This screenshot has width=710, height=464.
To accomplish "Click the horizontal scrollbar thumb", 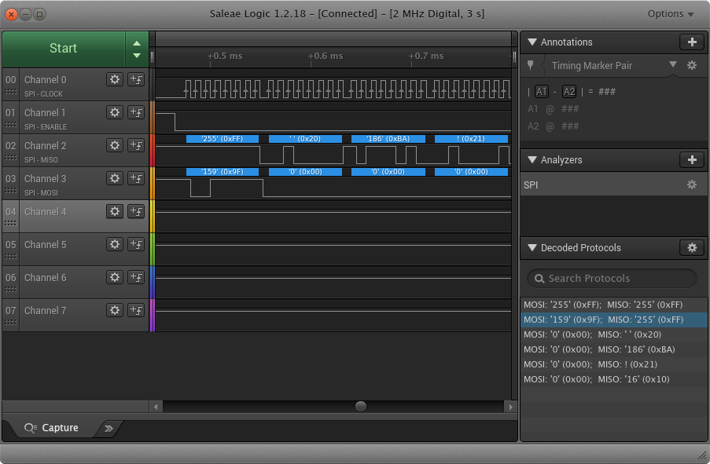I will (360, 406).
